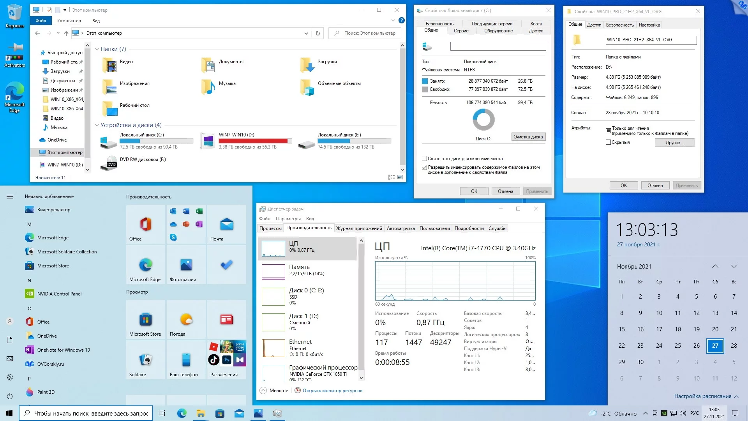
Task: Open the address bar history dropdown
Action: (x=306, y=33)
